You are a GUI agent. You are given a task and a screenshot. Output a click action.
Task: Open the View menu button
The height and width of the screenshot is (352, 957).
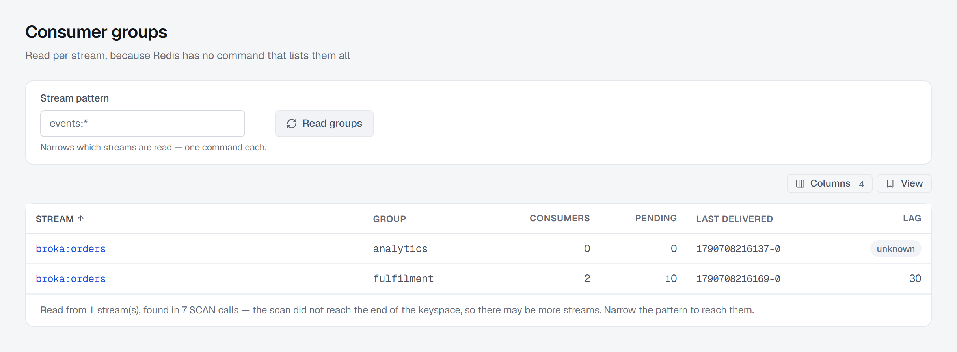pyautogui.click(x=904, y=183)
